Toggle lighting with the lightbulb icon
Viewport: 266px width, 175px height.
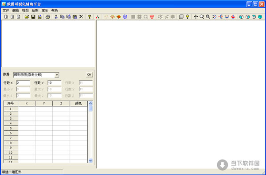[x=188, y=17]
